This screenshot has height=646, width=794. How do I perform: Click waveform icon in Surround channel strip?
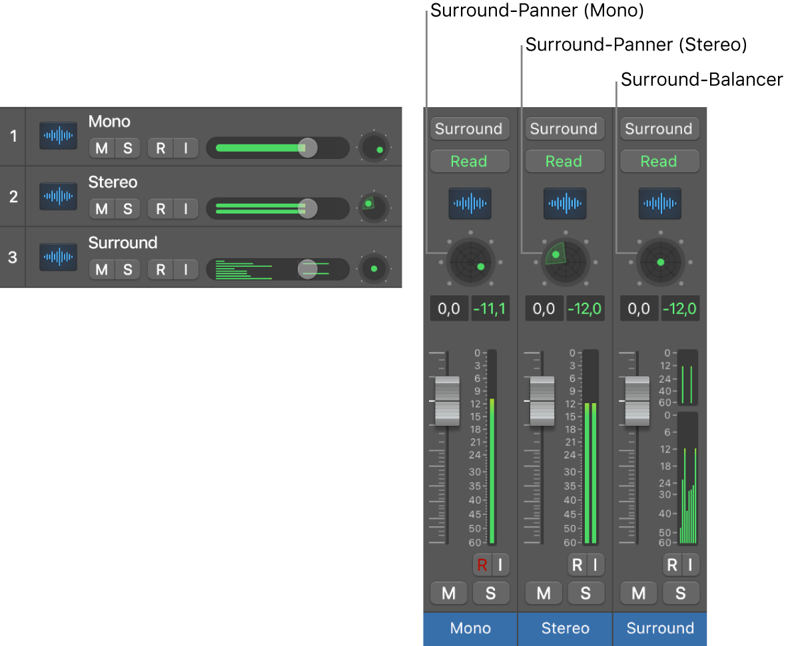click(660, 204)
